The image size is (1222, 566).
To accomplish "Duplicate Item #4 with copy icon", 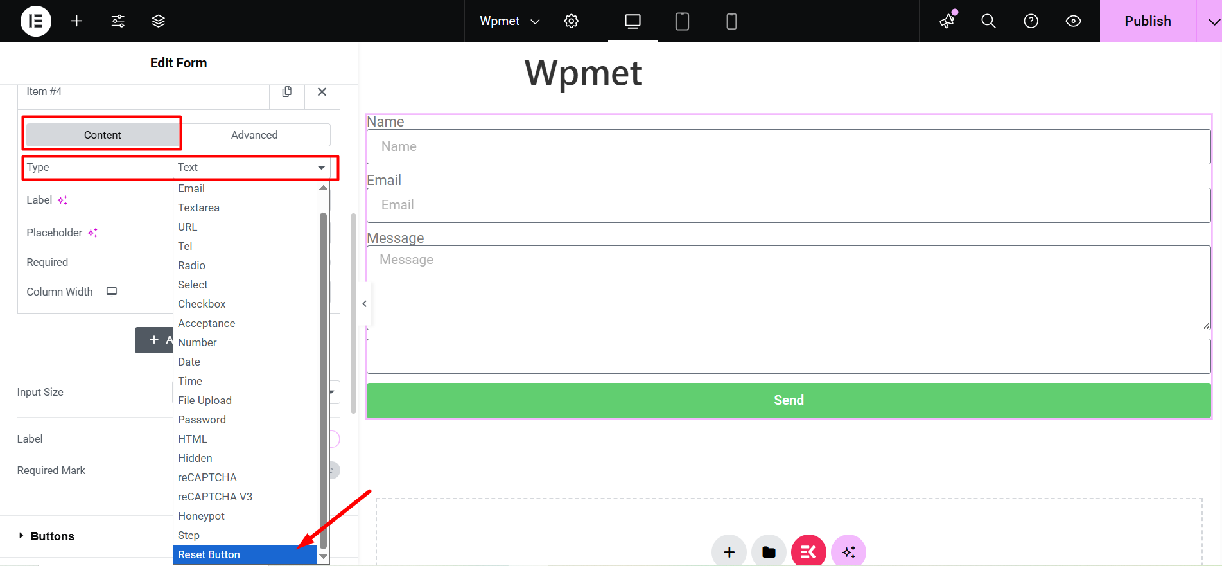I will pos(287,92).
